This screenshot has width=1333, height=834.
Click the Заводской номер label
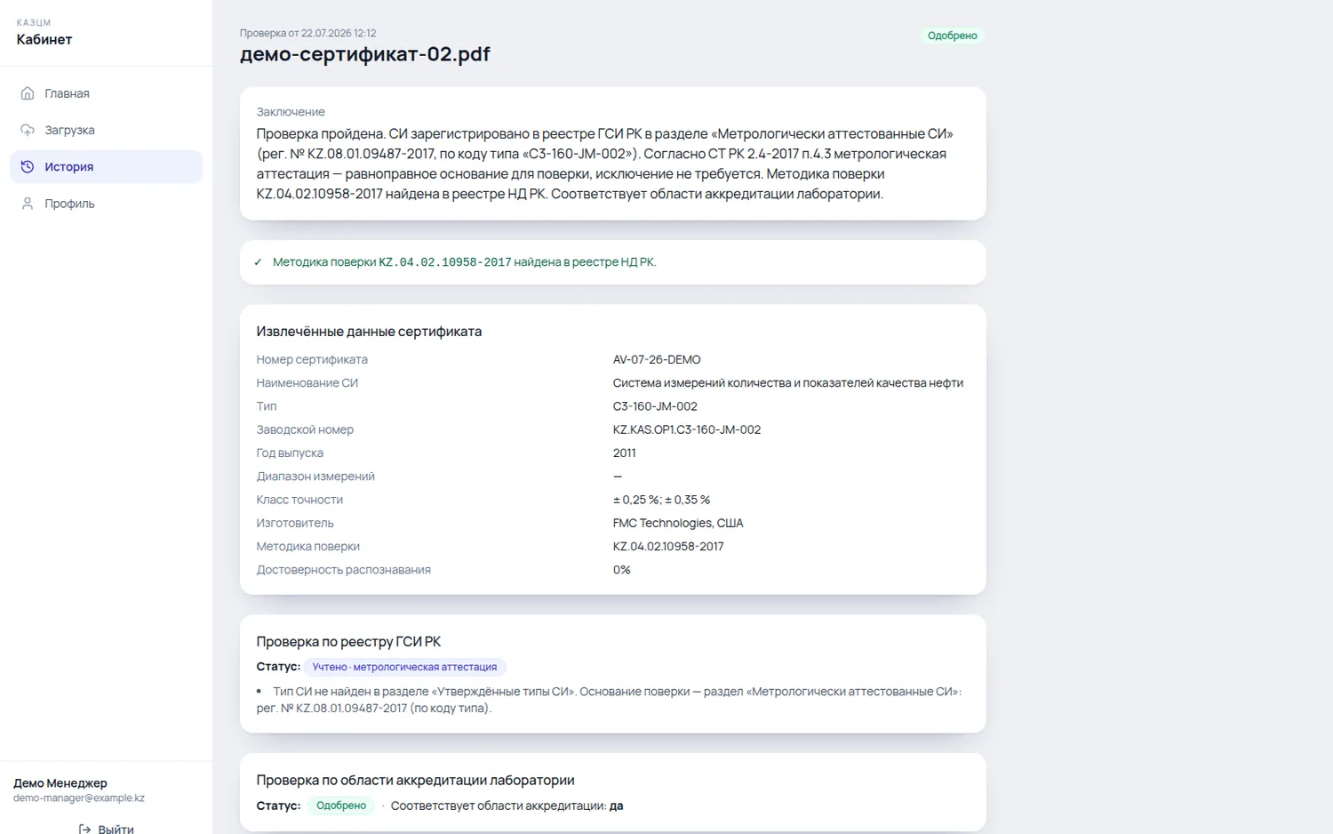pyautogui.click(x=305, y=429)
